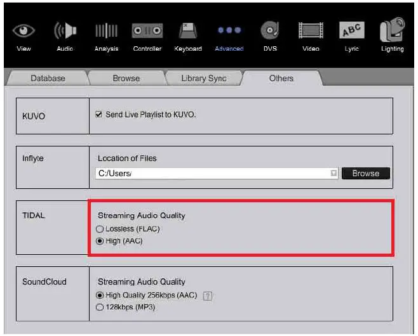Select the Advanced three-dot icon

pyautogui.click(x=229, y=30)
